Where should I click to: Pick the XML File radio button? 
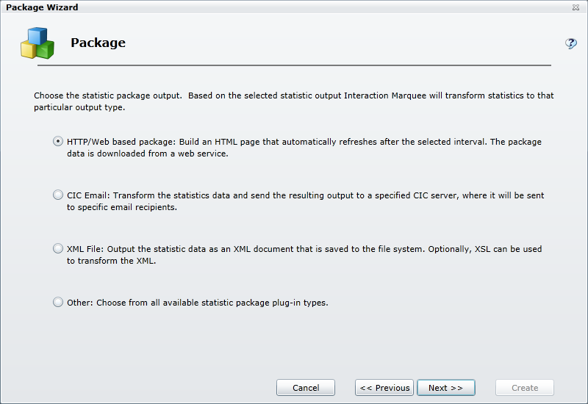click(58, 249)
